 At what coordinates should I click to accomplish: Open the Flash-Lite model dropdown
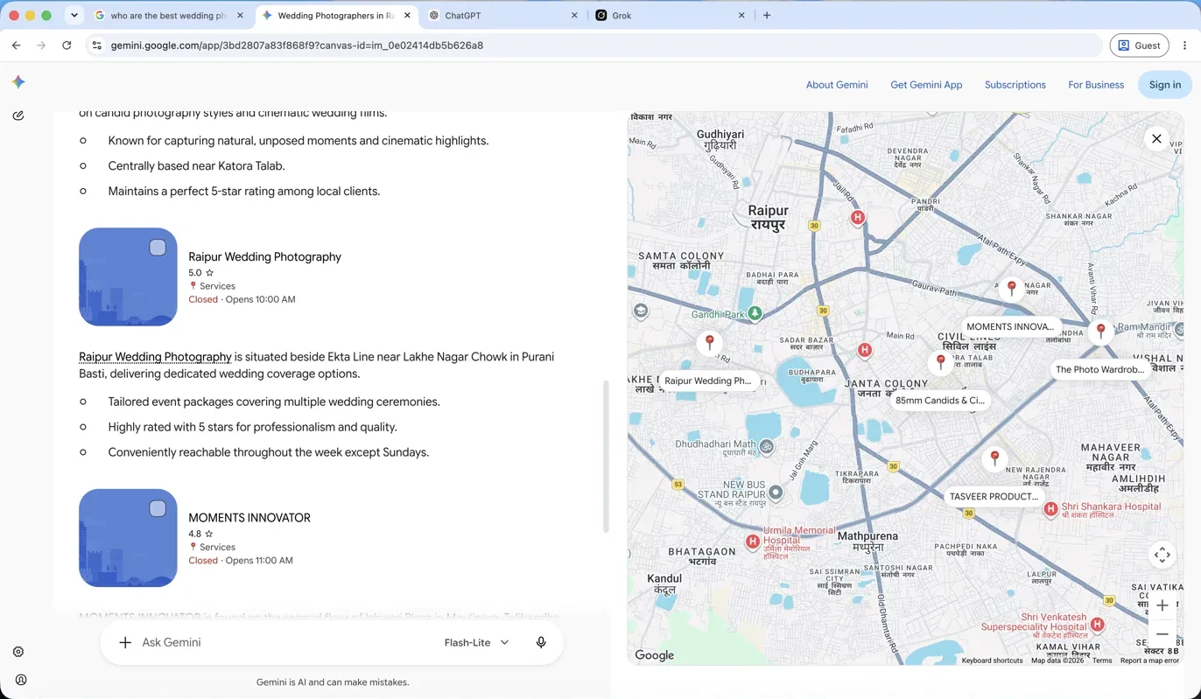coord(476,642)
